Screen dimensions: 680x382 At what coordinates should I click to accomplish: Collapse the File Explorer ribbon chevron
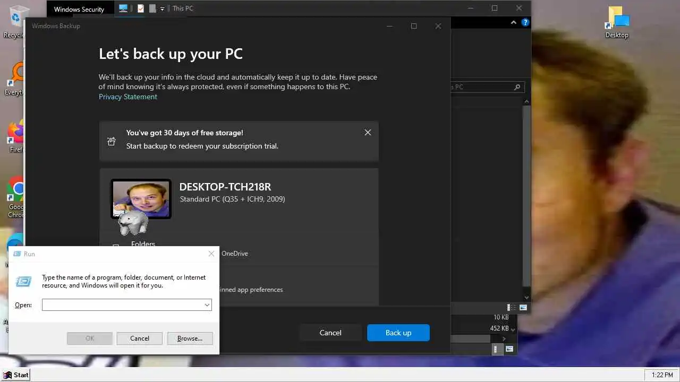514,22
